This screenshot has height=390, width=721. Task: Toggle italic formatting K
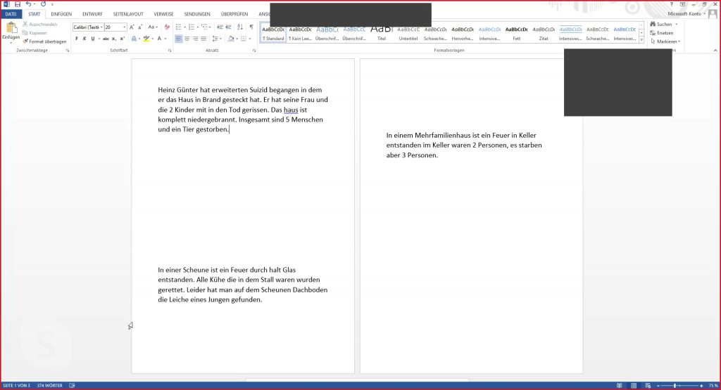click(84, 39)
